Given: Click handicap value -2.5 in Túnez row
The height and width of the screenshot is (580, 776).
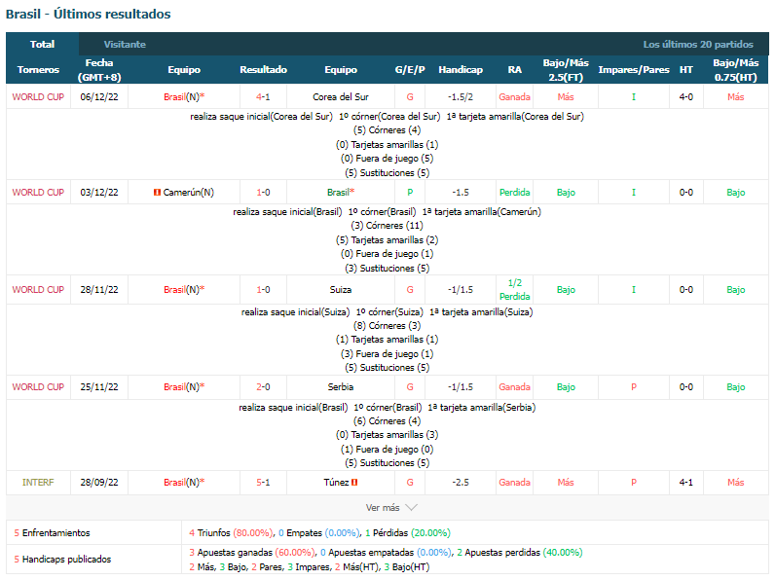Looking at the screenshot, I should (461, 482).
